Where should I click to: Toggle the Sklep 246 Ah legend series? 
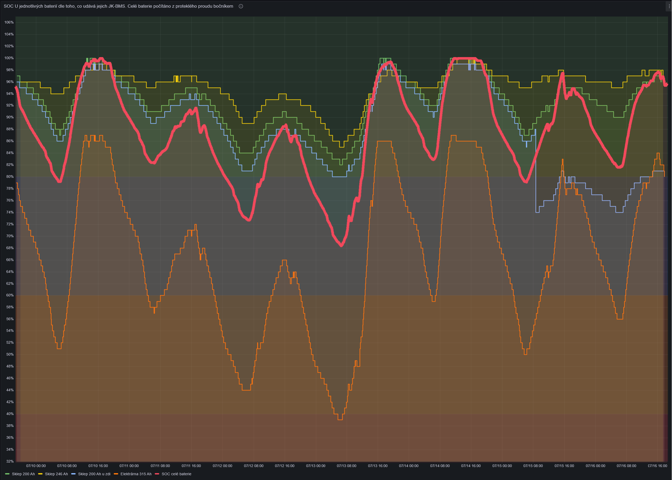[x=56, y=474]
